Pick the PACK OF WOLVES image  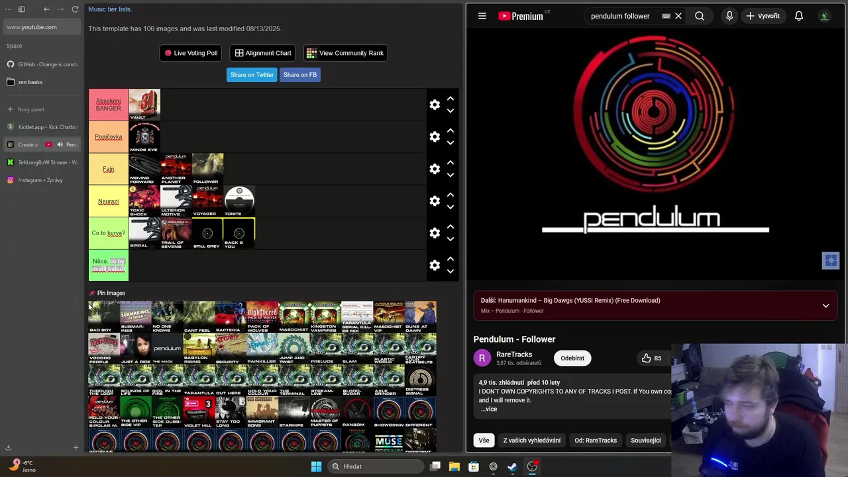[262, 317]
